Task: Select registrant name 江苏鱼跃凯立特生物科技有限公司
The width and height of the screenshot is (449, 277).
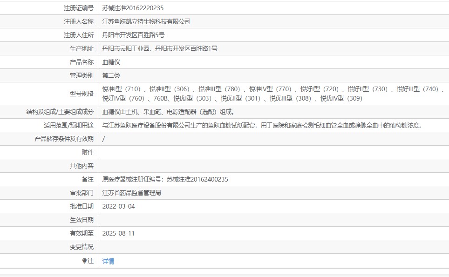Action: click(146, 21)
